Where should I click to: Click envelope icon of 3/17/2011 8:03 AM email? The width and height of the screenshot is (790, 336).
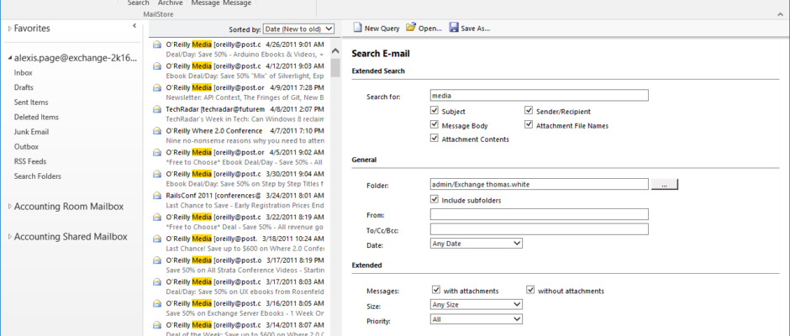coord(156,281)
